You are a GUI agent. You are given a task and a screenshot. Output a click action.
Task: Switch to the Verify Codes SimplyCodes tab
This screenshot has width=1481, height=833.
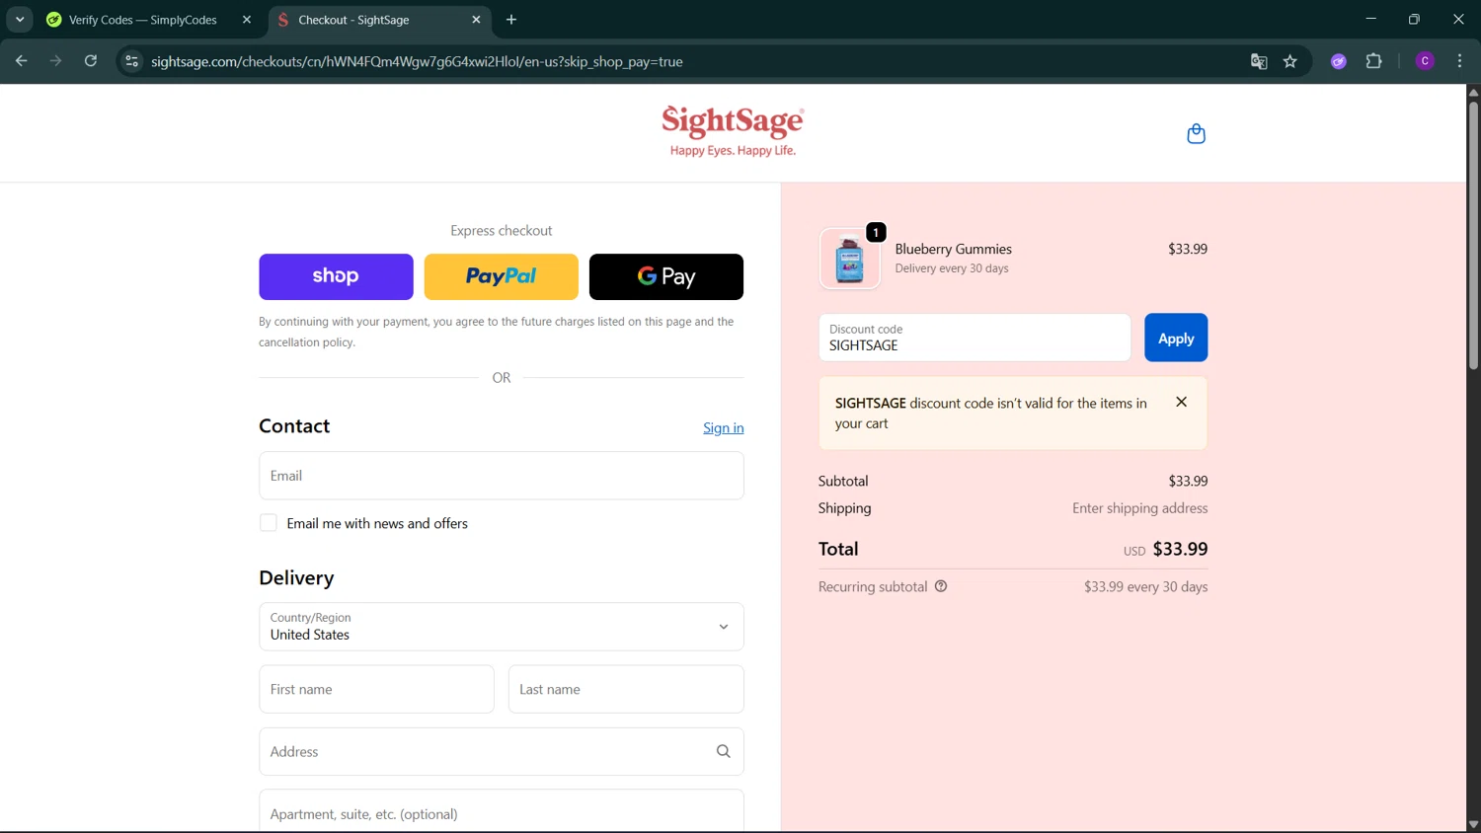coord(143,20)
